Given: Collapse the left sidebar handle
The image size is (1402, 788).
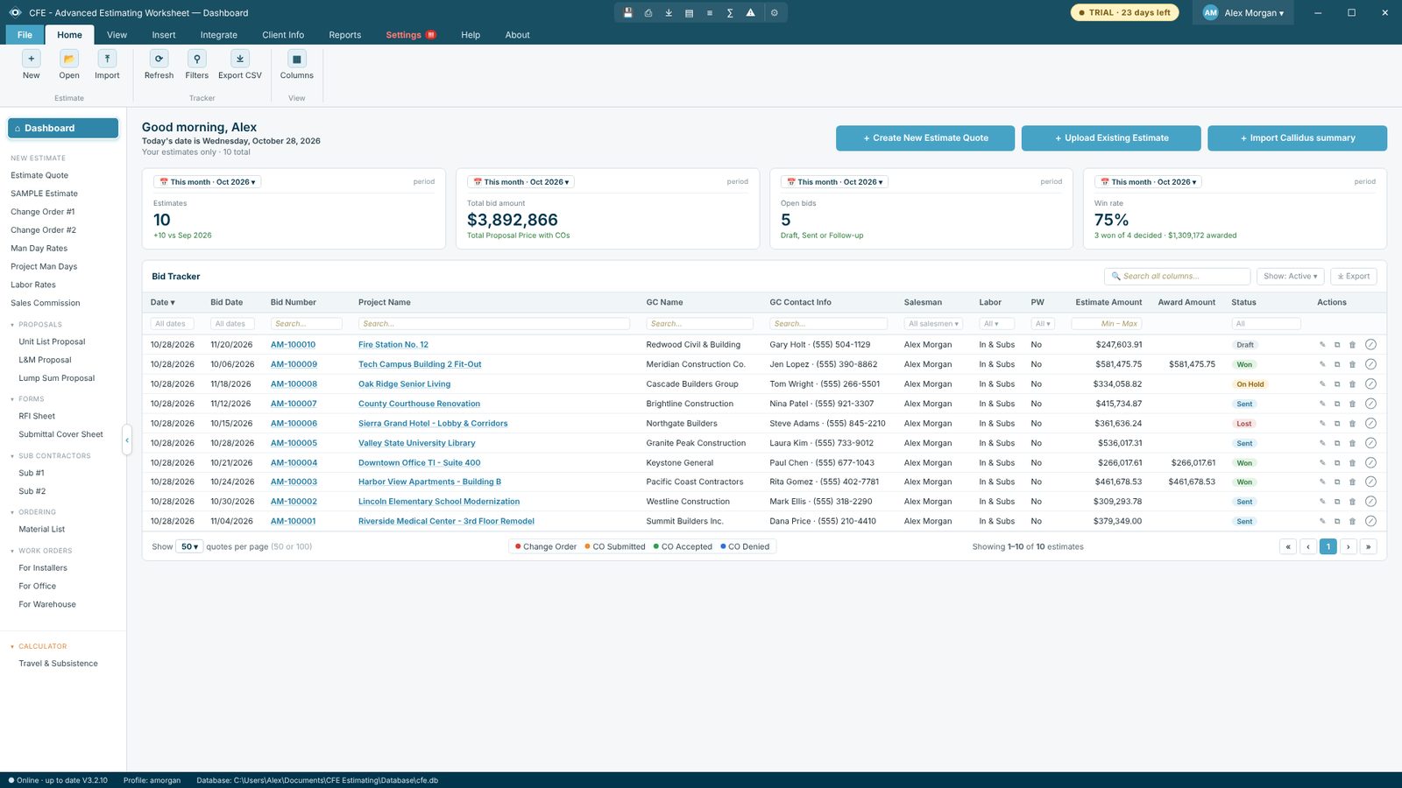Looking at the screenshot, I should pos(127,440).
